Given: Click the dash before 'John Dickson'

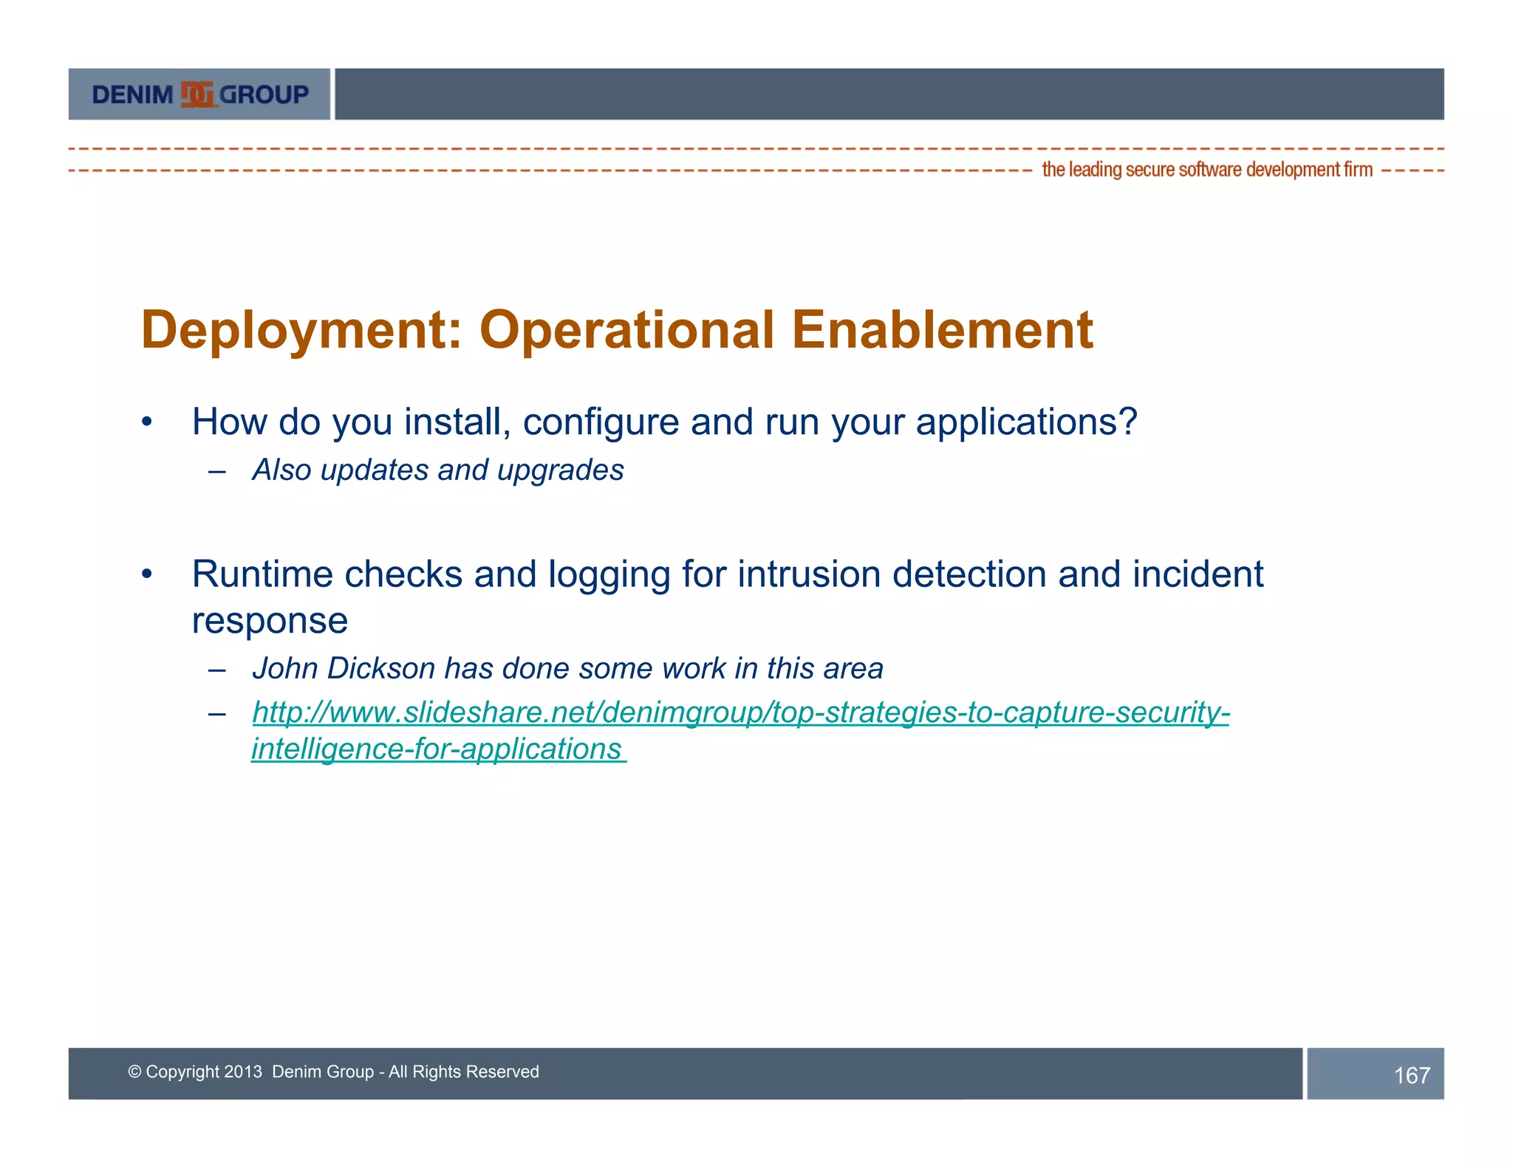Looking at the screenshot, I should point(216,670).
